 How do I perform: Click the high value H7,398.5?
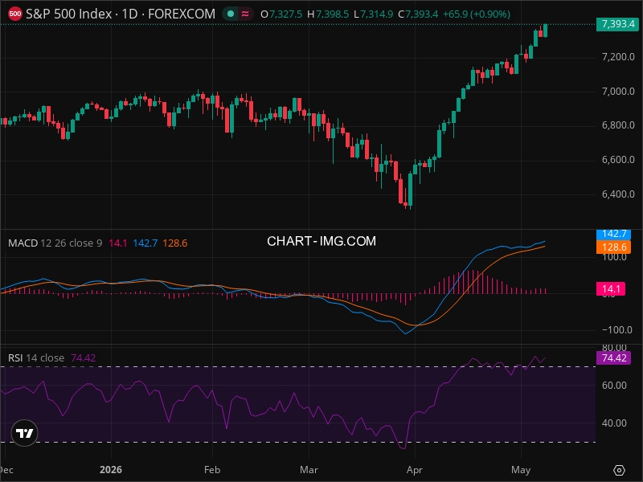[328, 14]
